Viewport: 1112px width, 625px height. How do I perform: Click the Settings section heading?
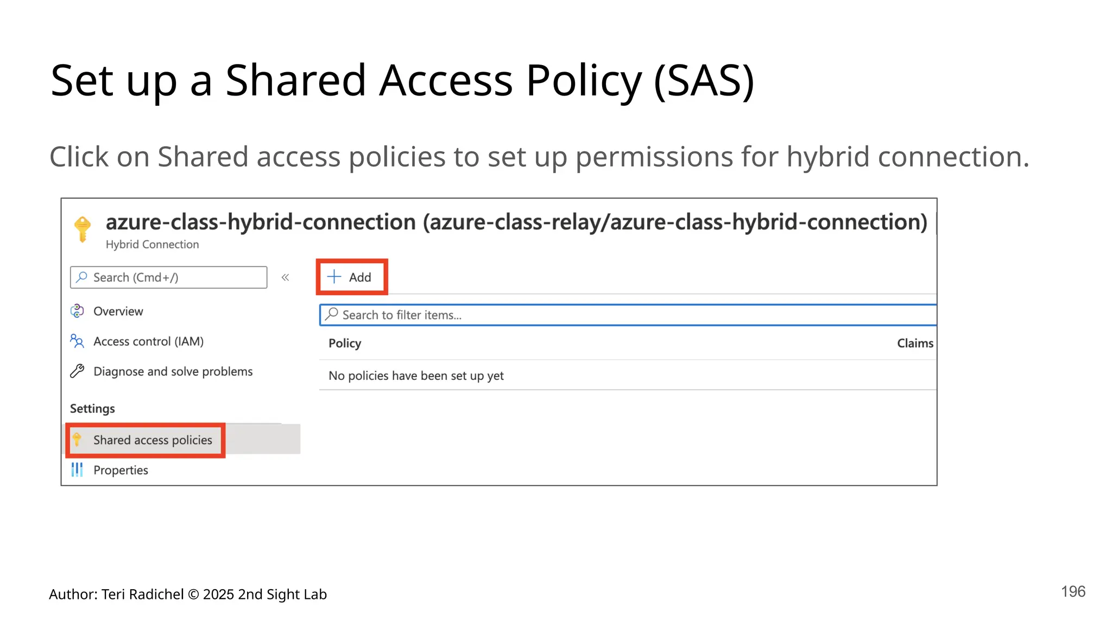[92, 409]
